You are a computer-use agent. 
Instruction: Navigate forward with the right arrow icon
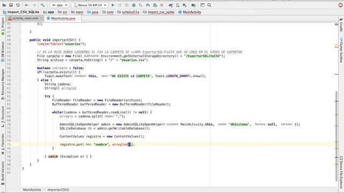34,5
